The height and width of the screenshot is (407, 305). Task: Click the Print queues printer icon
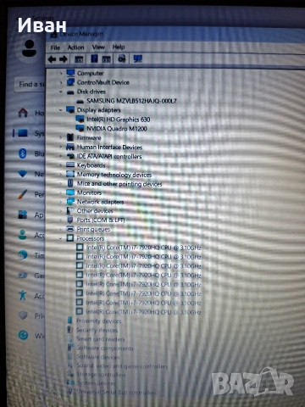click(x=70, y=229)
